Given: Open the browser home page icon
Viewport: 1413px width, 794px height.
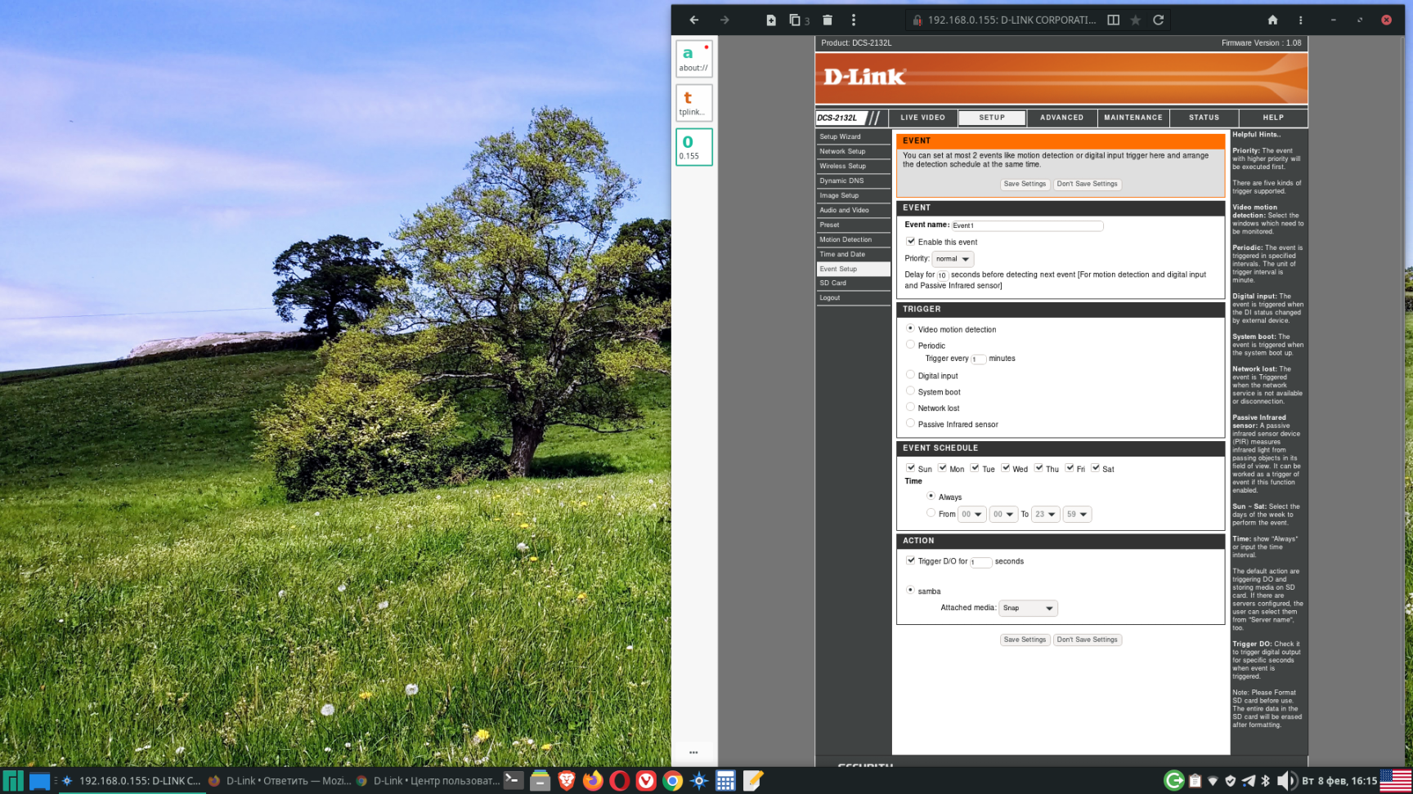Looking at the screenshot, I should 1272,20.
